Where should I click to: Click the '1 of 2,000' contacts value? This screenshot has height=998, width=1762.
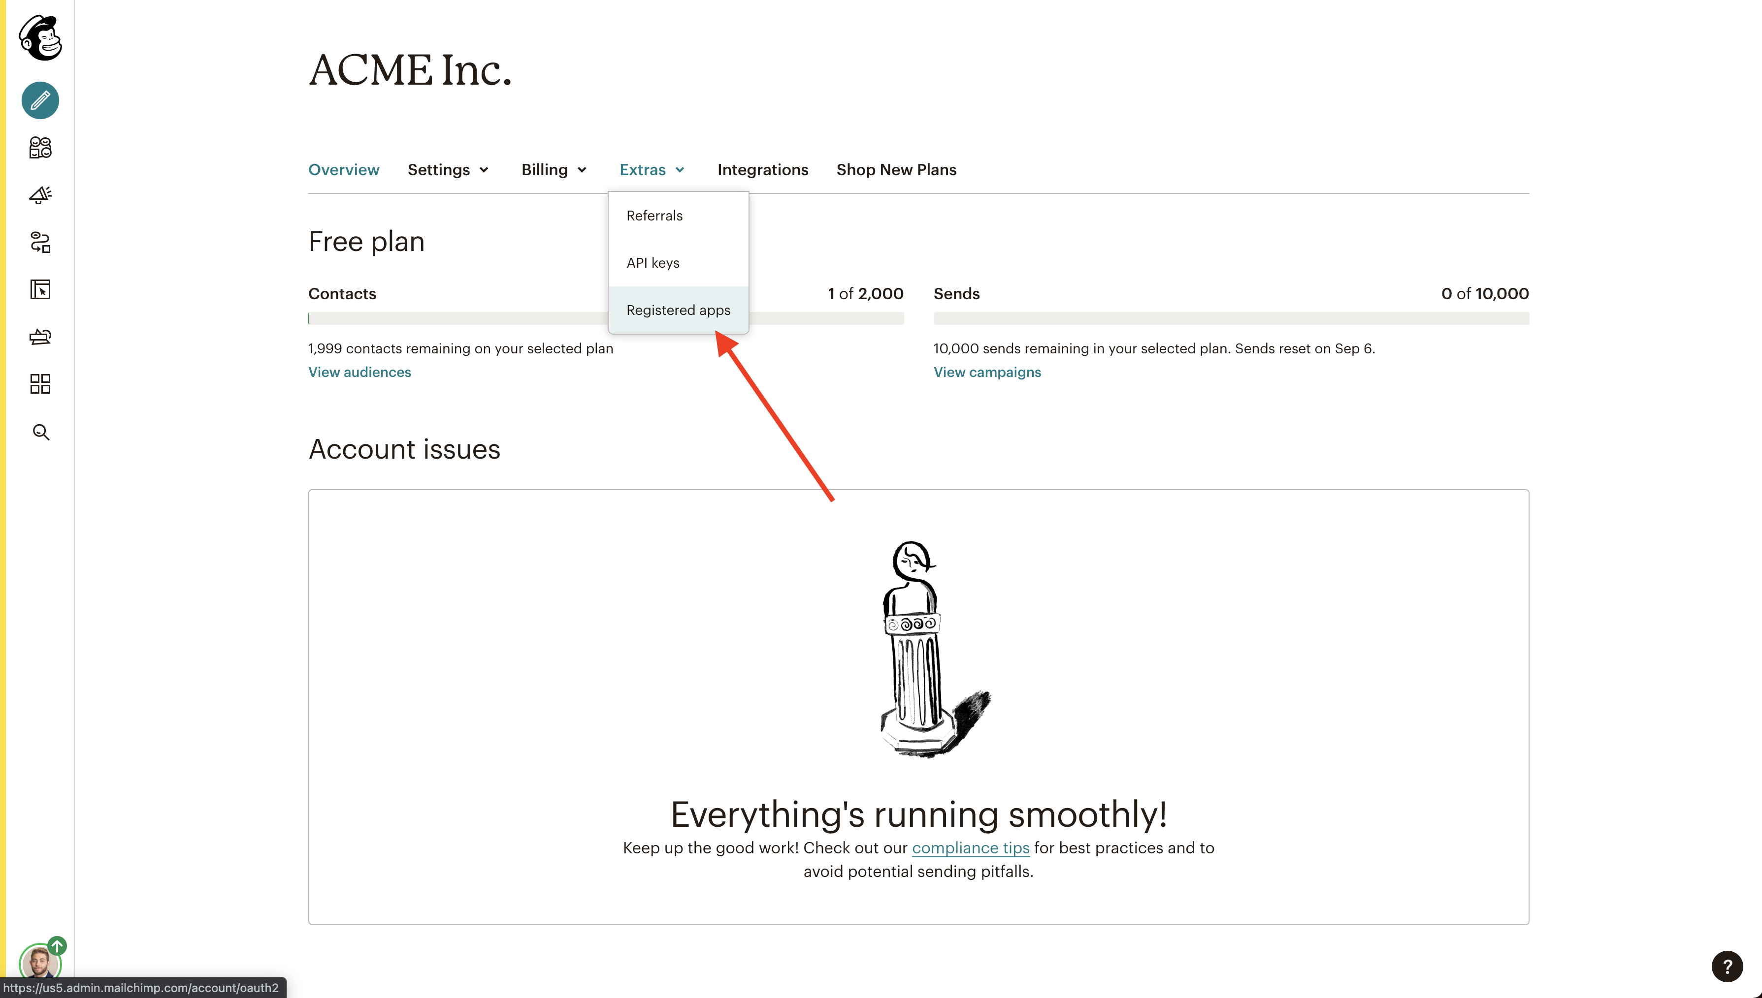(866, 293)
